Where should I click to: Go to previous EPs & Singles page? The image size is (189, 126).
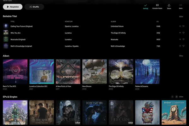[x=172, y=97]
